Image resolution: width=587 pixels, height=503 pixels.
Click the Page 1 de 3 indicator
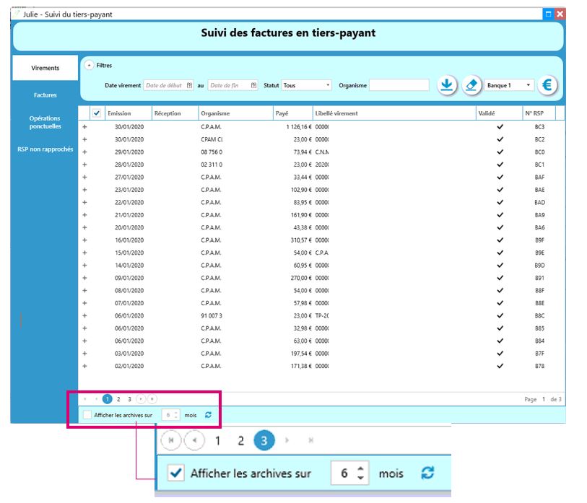click(x=543, y=399)
